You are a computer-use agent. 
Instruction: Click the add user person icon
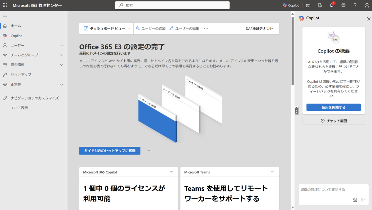coord(138,29)
